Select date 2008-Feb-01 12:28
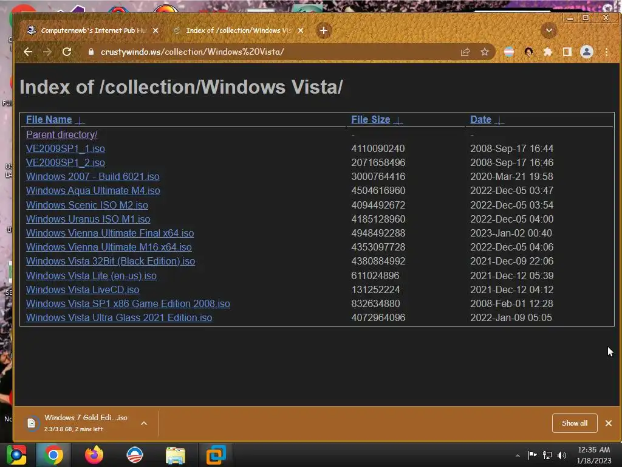 tap(511, 304)
